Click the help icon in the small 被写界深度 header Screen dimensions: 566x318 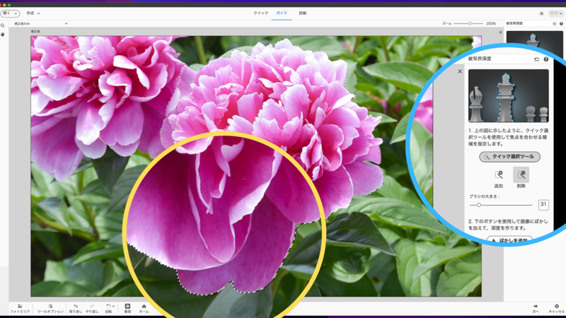561,24
